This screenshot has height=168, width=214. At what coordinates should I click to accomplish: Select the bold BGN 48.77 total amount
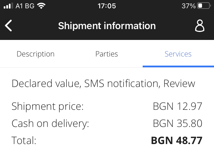pos(176,141)
